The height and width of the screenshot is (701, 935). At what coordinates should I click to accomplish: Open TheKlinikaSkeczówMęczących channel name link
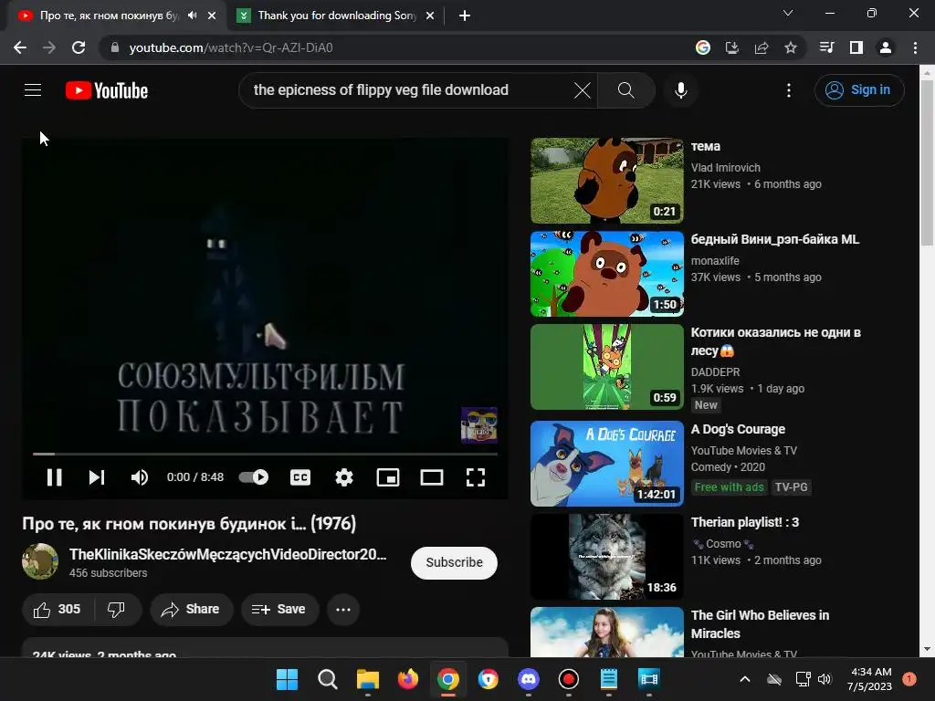pos(227,554)
